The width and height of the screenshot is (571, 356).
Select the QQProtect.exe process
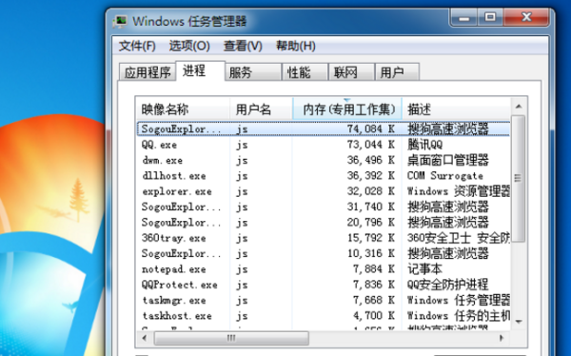(x=324, y=285)
